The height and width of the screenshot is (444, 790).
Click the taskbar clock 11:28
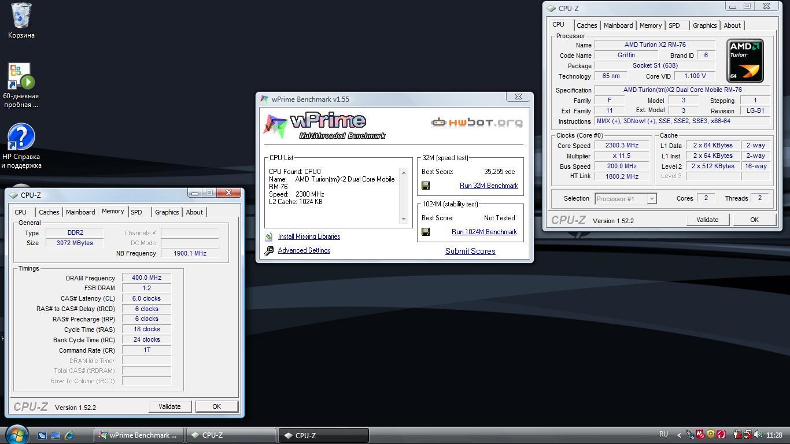774,435
